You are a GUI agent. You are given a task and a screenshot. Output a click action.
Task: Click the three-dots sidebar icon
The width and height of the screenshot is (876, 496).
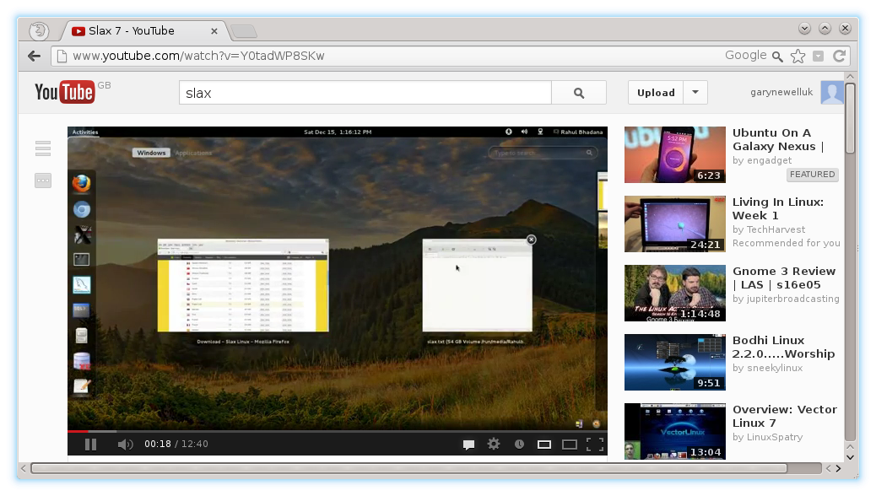pos(43,181)
